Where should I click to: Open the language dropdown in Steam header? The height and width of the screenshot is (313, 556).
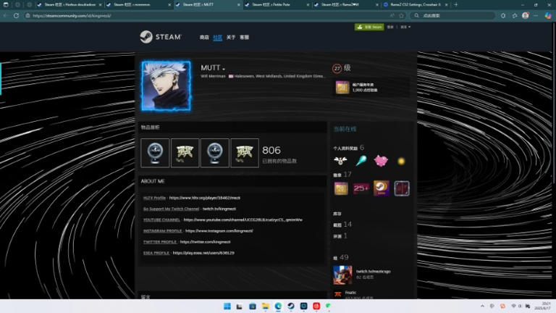click(405, 27)
